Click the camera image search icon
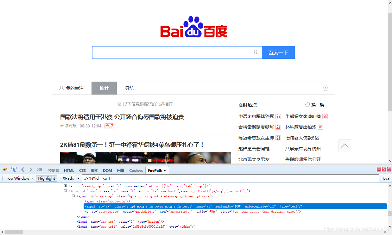392x235 pixels. [x=256, y=53]
